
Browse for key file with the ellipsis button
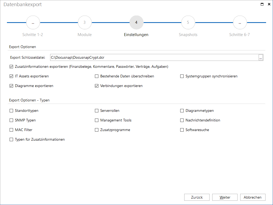pyautogui.click(x=261, y=58)
